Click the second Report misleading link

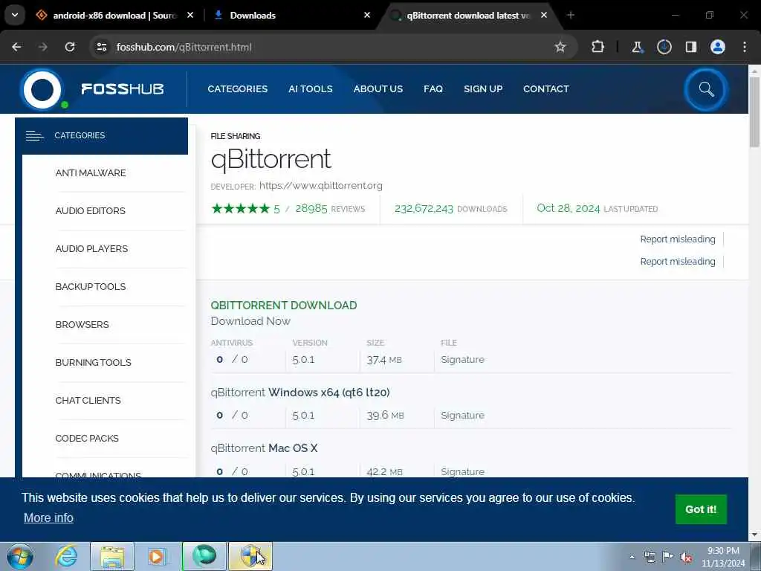pyautogui.click(x=678, y=261)
